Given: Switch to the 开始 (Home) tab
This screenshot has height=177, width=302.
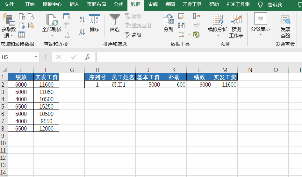Looking at the screenshot, I should (30, 4).
